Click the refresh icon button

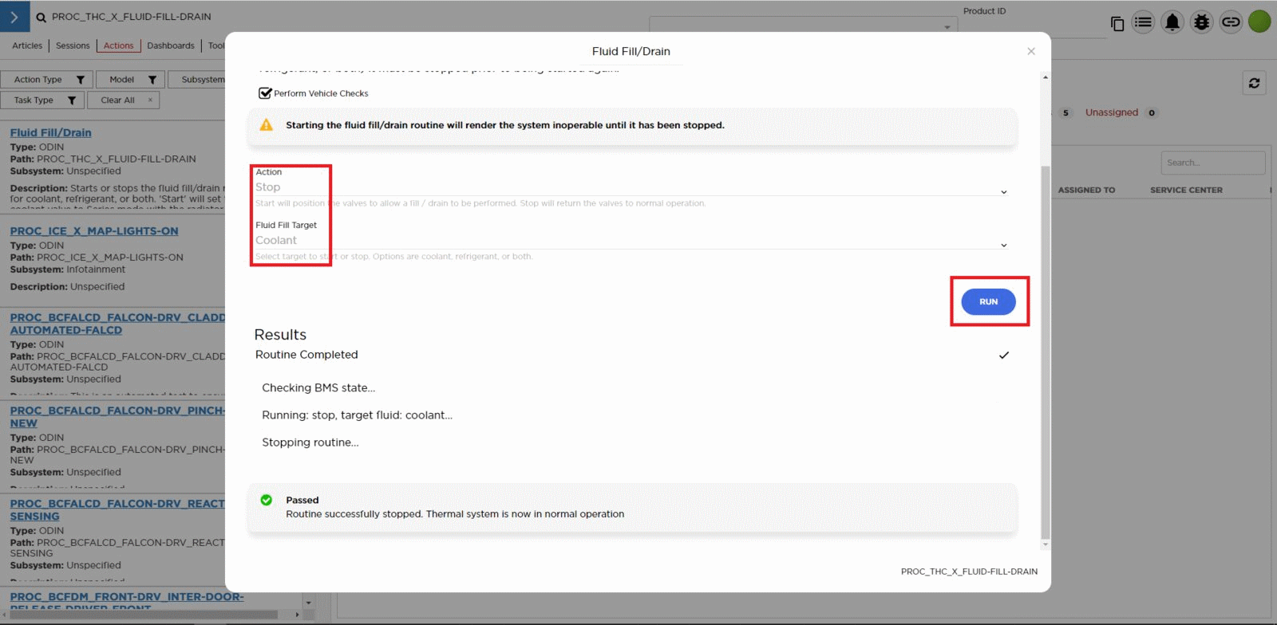coord(1254,83)
